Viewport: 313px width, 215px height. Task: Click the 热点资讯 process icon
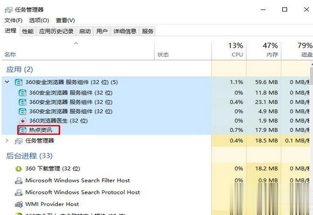pyautogui.click(x=23, y=131)
